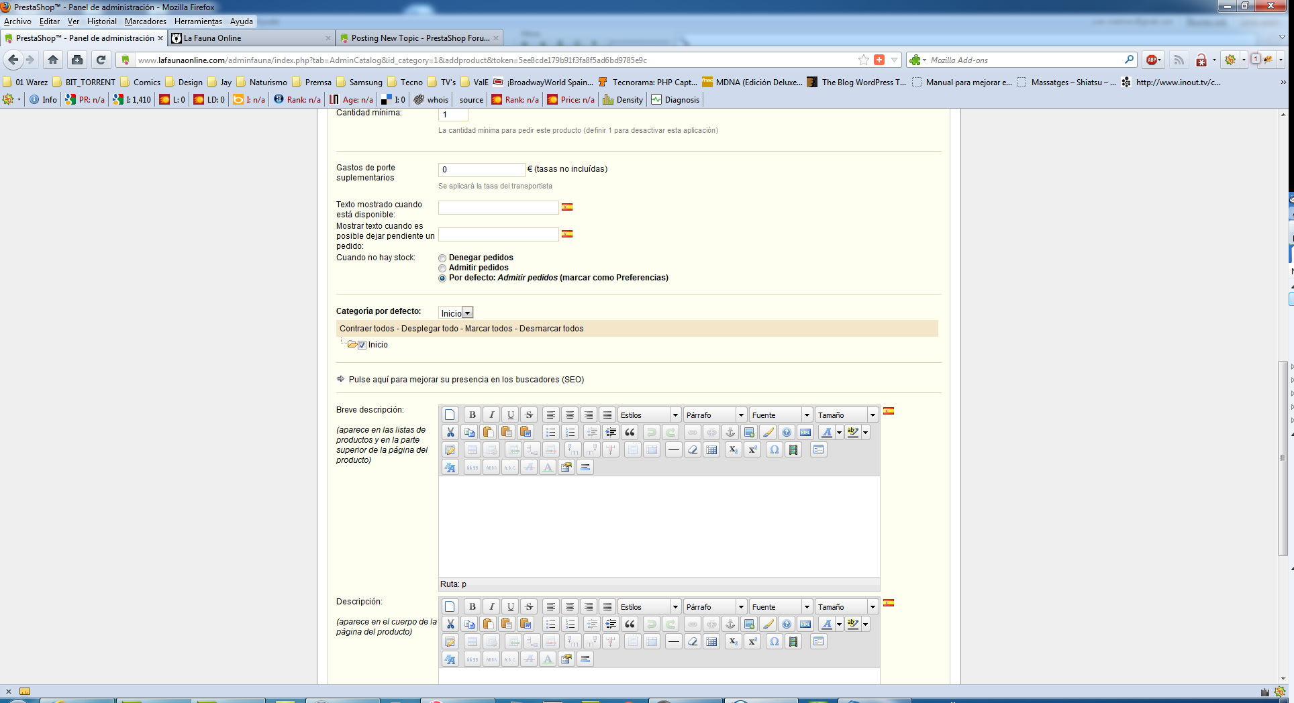Toggle Bold in the lower Descripción editor
1294x703 pixels.
point(472,606)
